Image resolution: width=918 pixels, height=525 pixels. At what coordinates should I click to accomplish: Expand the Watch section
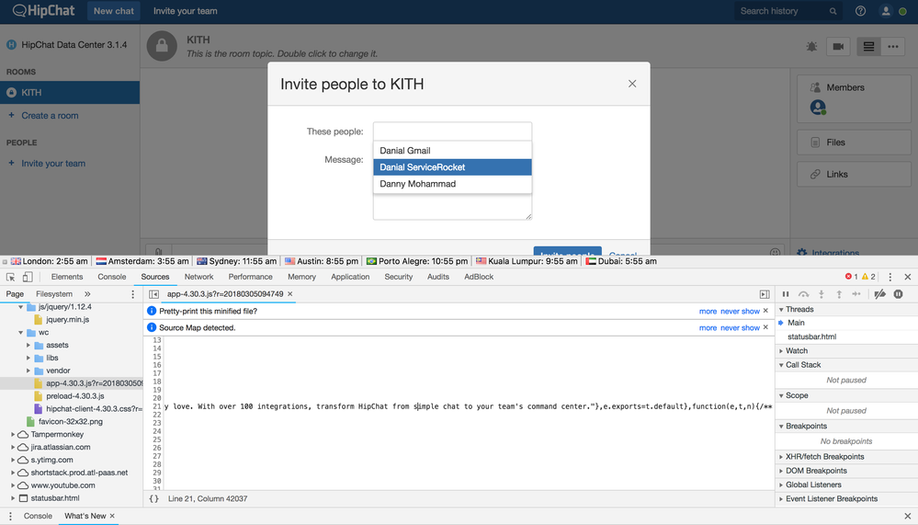coord(781,351)
